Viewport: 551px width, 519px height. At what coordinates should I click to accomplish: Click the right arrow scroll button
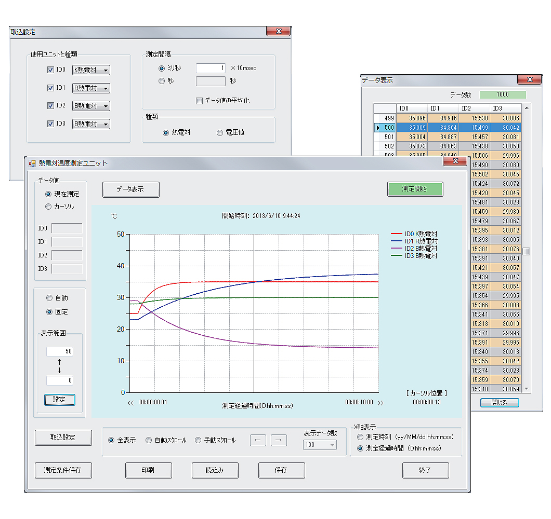(x=279, y=440)
